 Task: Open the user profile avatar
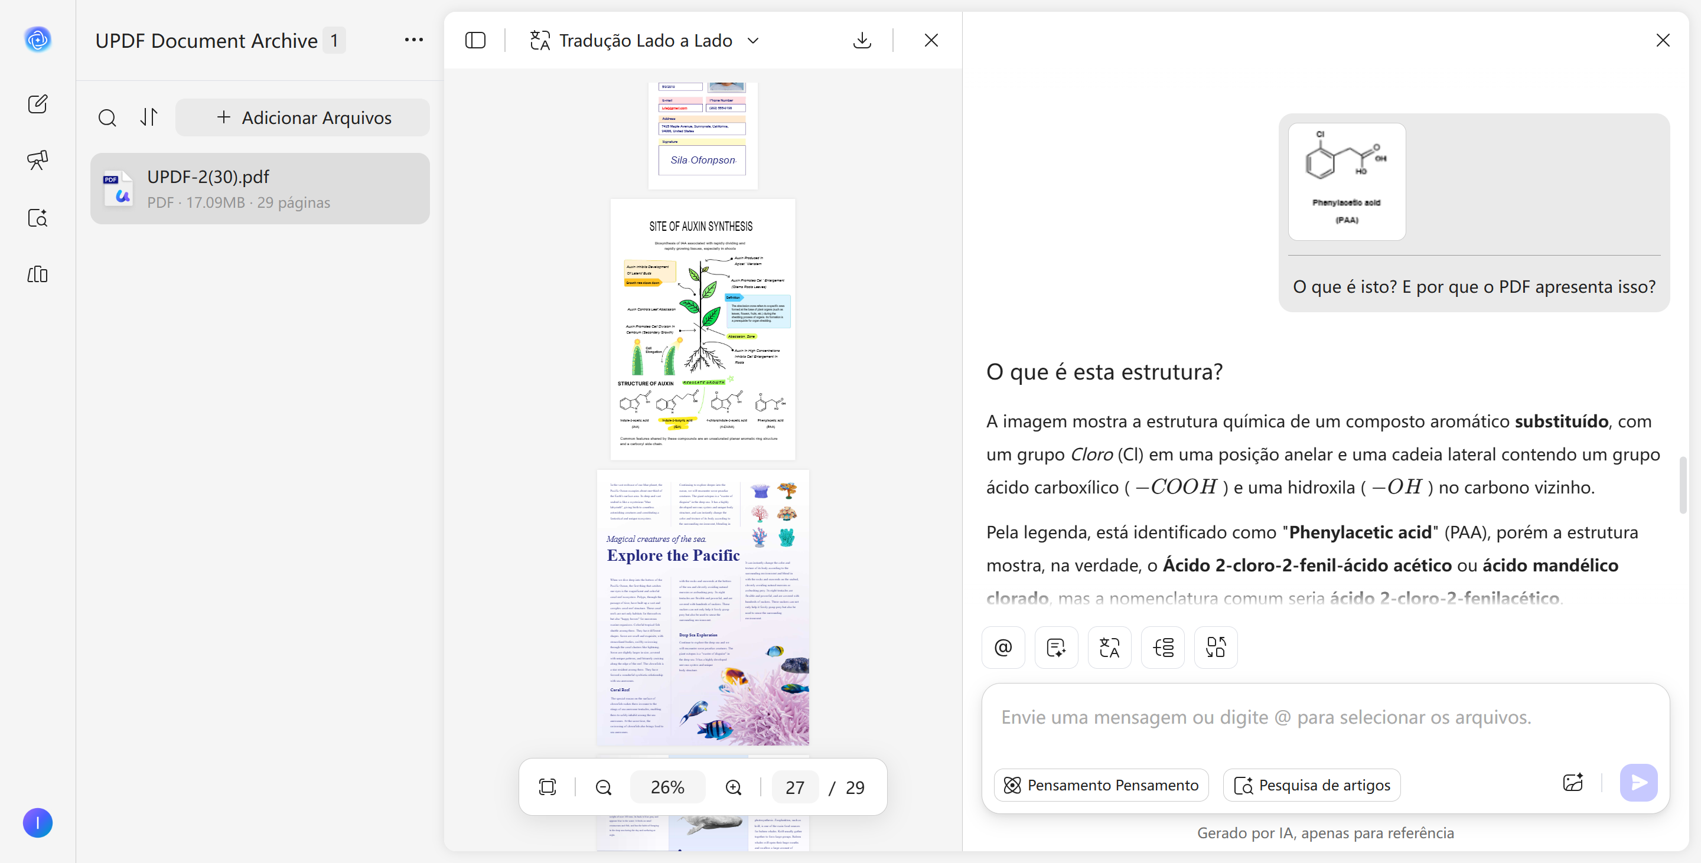coord(38,823)
